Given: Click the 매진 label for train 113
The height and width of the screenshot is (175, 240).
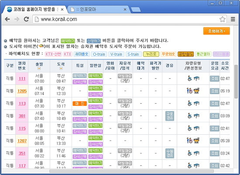Looking at the screenshot, I should [x=79, y=104].
